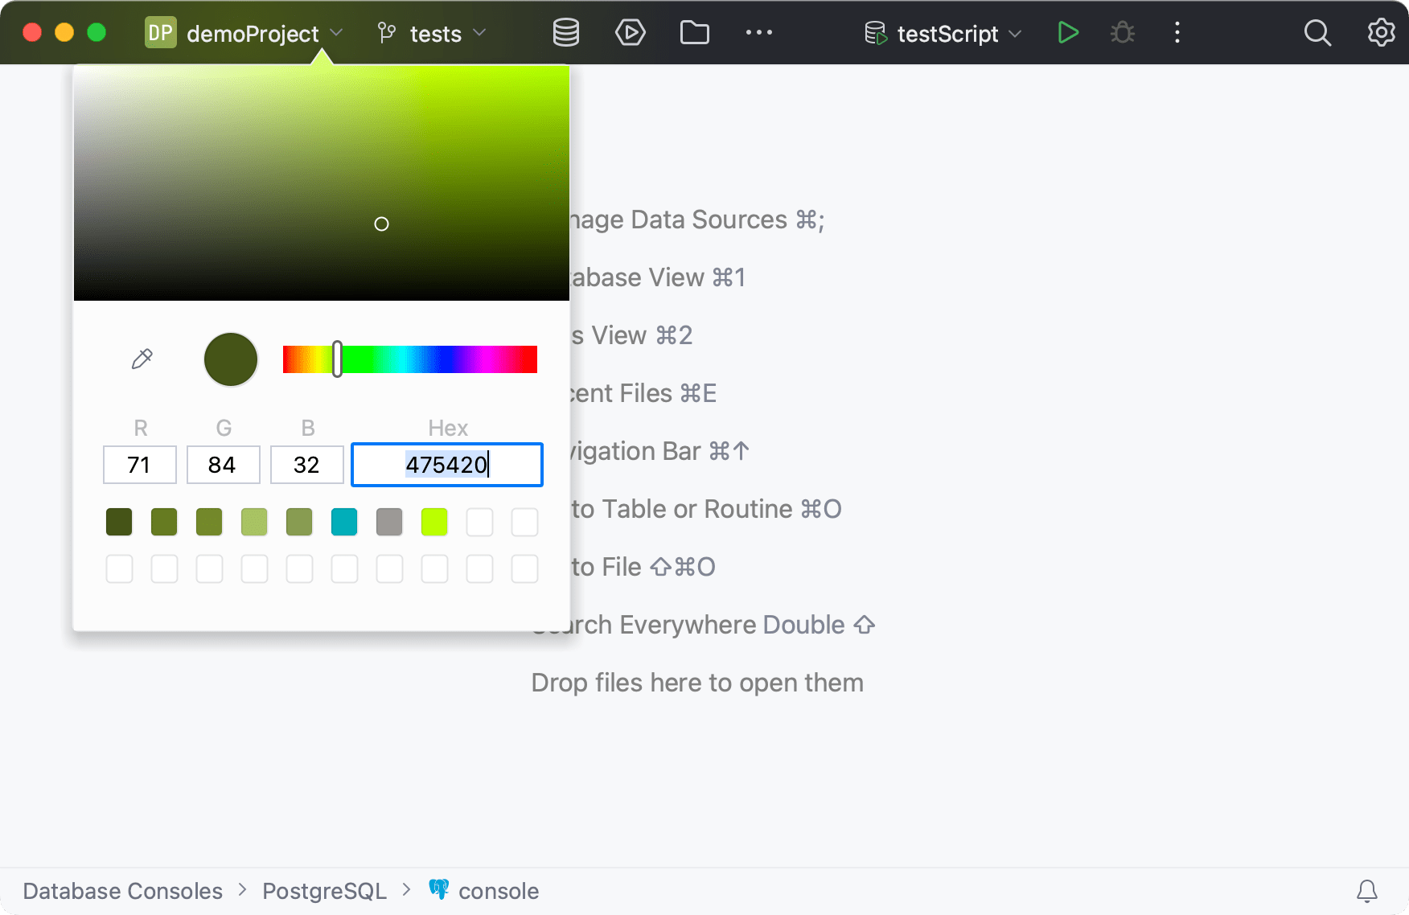The image size is (1409, 915).
Task: Expand the demoProject switcher dropdown
Action: [x=337, y=34]
